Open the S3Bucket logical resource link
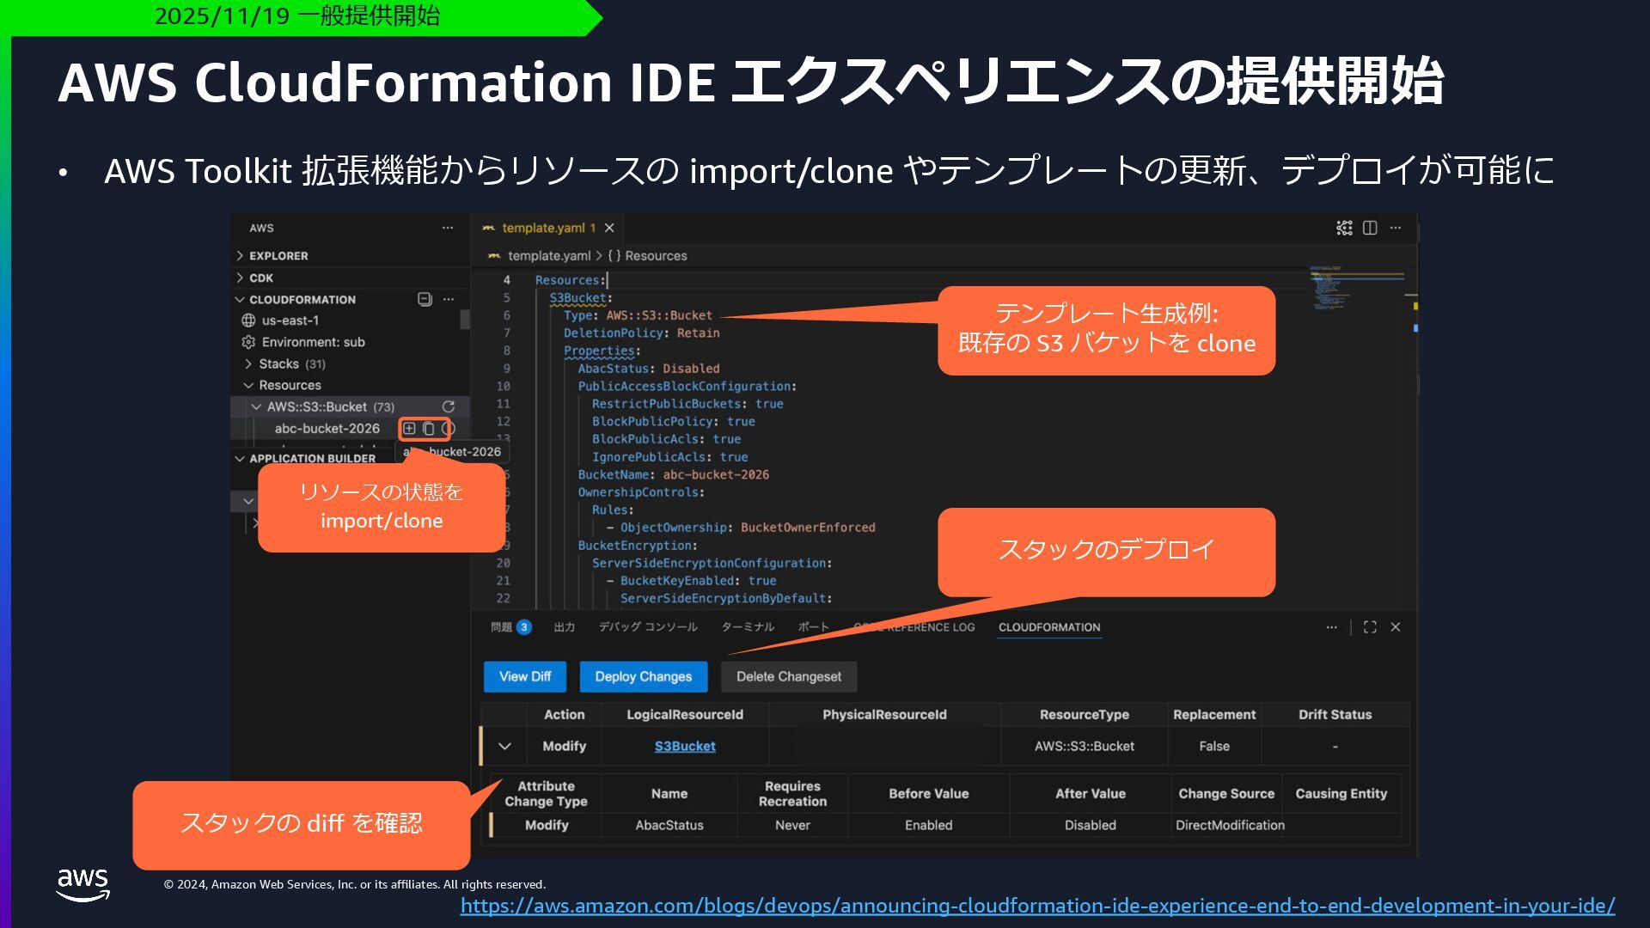The image size is (1650, 928). (684, 746)
